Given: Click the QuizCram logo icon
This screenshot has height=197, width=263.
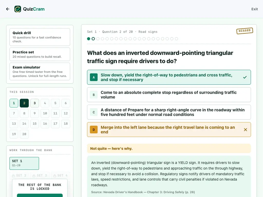Looking at the screenshot, I should click(18, 9).
